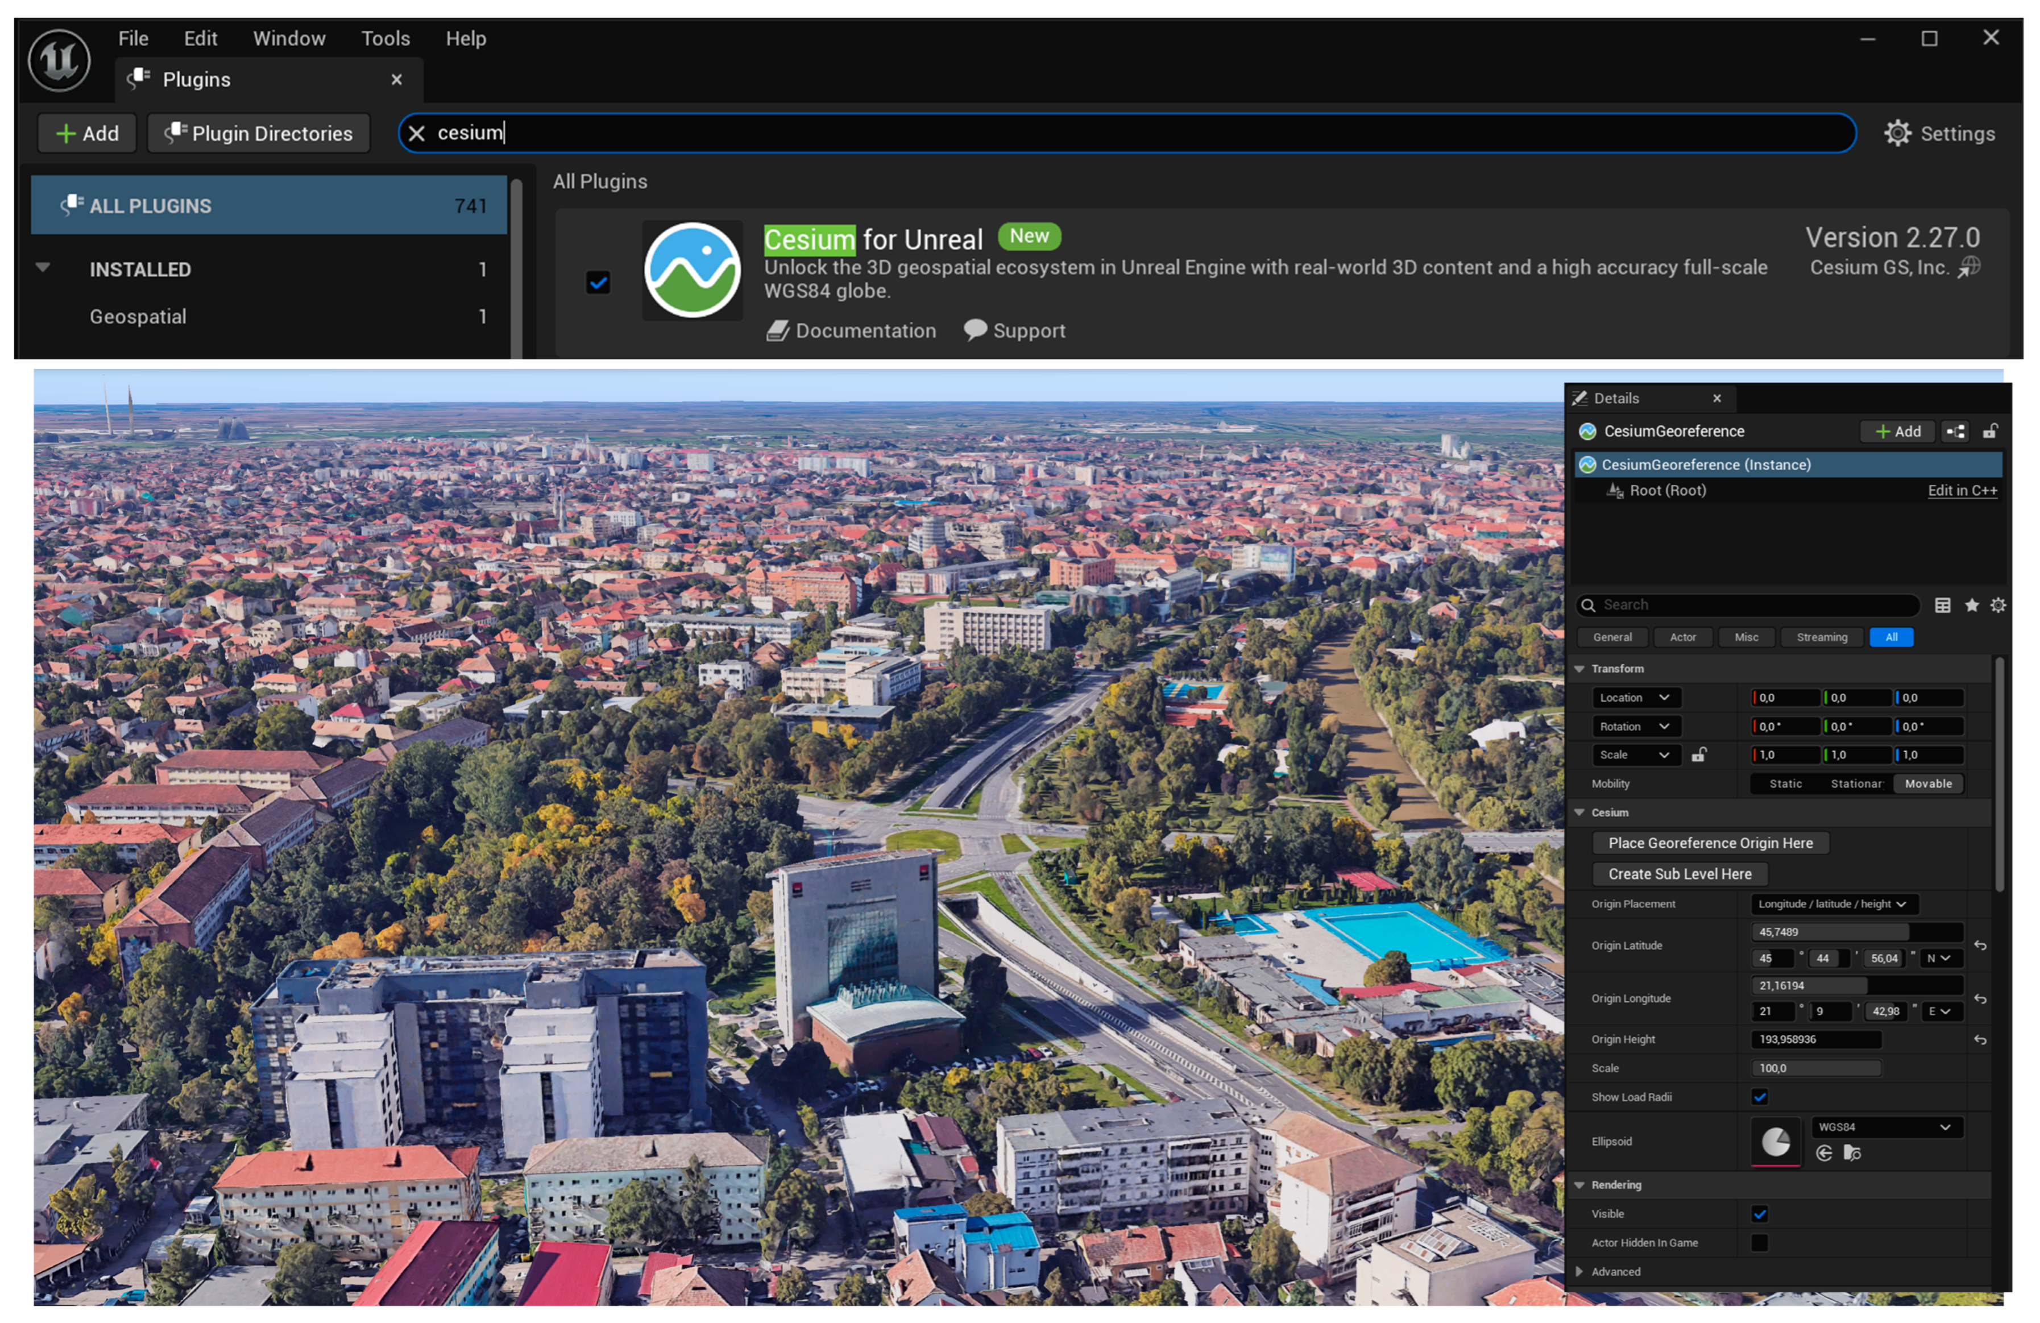Open the Tools menu
The width and height of the screenshot is (2040, 1323).
(x=385, y=39)
